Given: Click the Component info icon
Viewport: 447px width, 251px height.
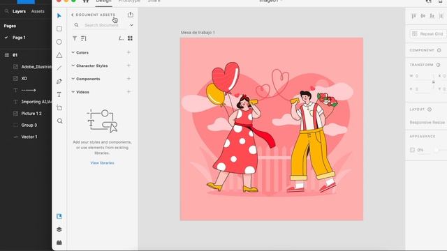Looking at the screenshot, I should [x=439, y=50].
